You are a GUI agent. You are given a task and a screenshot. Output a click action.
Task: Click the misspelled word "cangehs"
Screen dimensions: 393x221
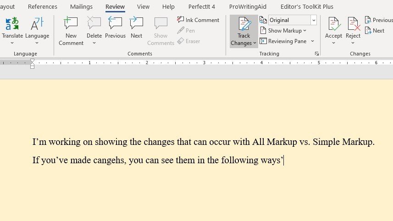(109, 160)
